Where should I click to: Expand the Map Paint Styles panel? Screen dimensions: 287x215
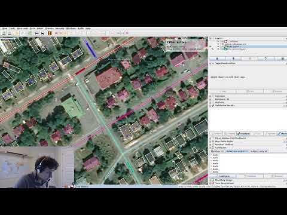click(x=210, y=142)
